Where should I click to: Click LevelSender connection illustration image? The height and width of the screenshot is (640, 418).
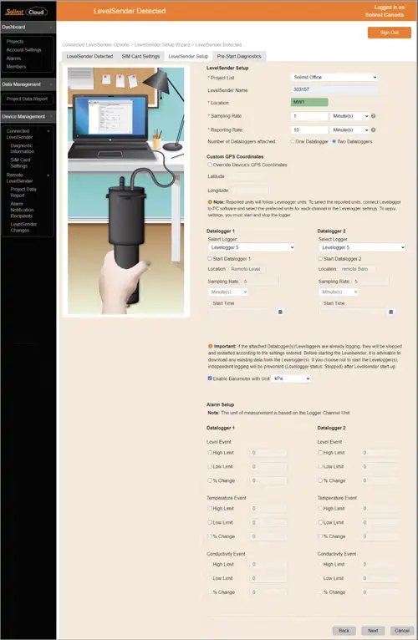(126, 190)
